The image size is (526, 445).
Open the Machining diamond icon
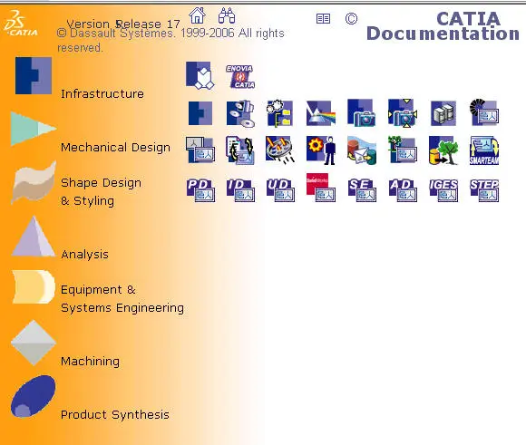[34, 343]
